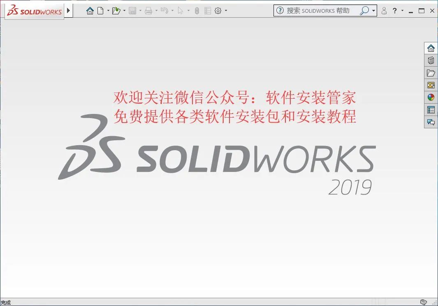The height and width of the screenshot is (306, 438).
Task: Click the SOLIDWORKS logo menu
Action: tap(35, 11)
